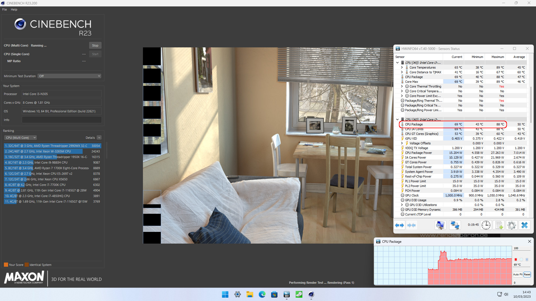Collapse first CPU [#0] Intel Core i3 group

[398, 63]
